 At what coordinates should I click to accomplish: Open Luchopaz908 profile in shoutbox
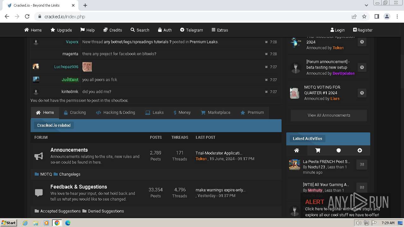pyautogui.click(x=66, y=67)
